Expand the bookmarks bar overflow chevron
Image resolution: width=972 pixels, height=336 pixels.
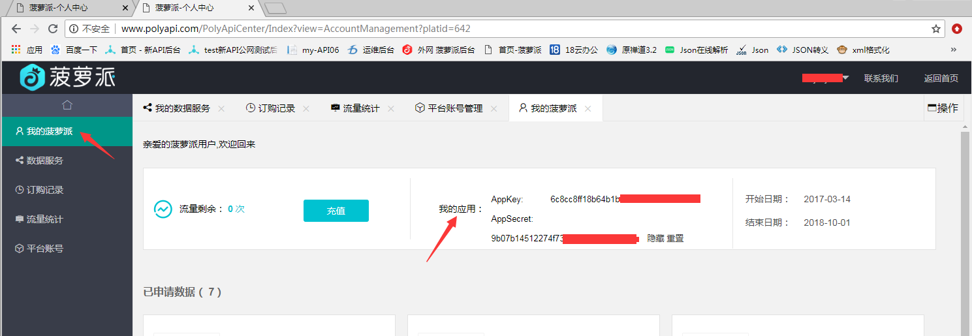[953, 50]
